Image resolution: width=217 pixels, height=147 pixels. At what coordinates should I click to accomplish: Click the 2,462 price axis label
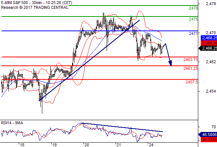pos(211,62)
